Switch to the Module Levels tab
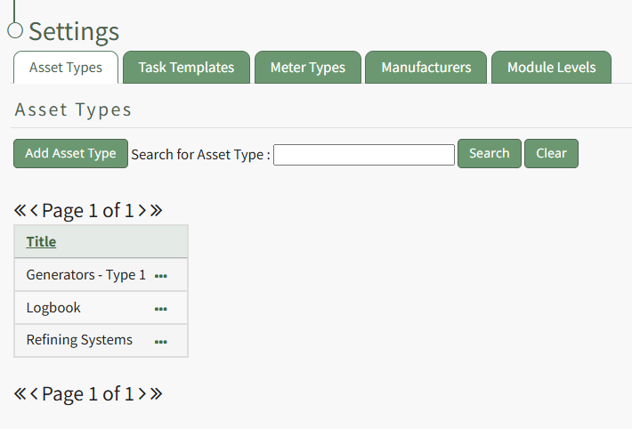This screenshot has width=632, height=429. click(x=551, y=68)
